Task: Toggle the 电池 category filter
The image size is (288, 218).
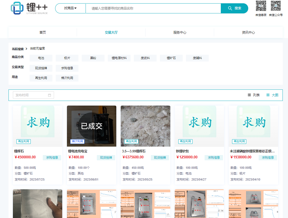Action: (x=41, y=58)
